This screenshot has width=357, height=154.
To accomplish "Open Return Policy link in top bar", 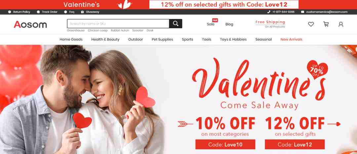I will click(19, 12).
